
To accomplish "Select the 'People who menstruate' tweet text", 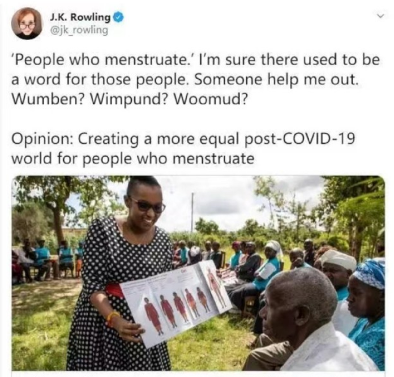I will click(195, 79).
